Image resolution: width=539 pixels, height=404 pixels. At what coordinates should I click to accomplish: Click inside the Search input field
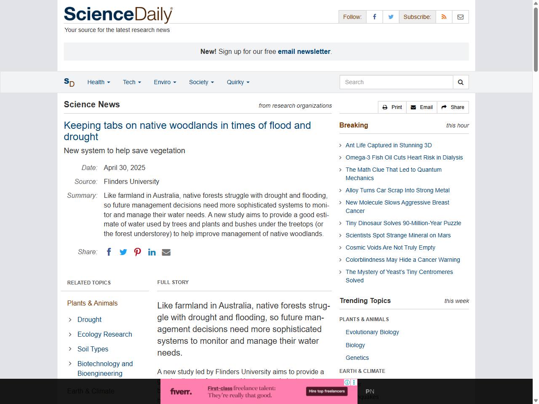tap(396, 82)
